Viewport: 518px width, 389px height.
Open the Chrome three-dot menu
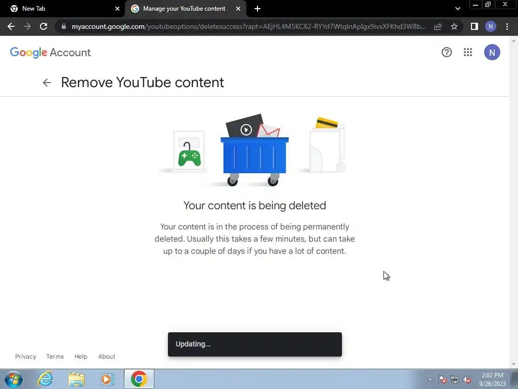click(x=507, y=26)
